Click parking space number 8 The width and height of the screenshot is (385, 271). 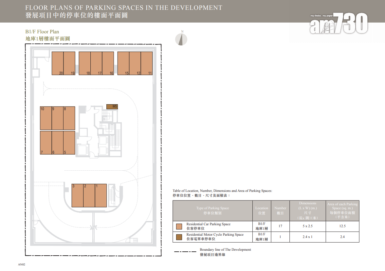click(x=69, y=118)
